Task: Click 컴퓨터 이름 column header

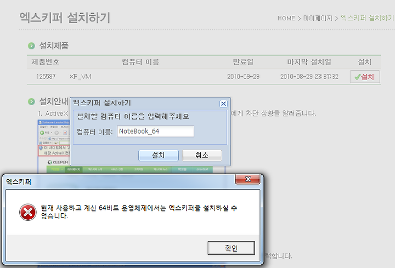Action: [x=140, y=61]
